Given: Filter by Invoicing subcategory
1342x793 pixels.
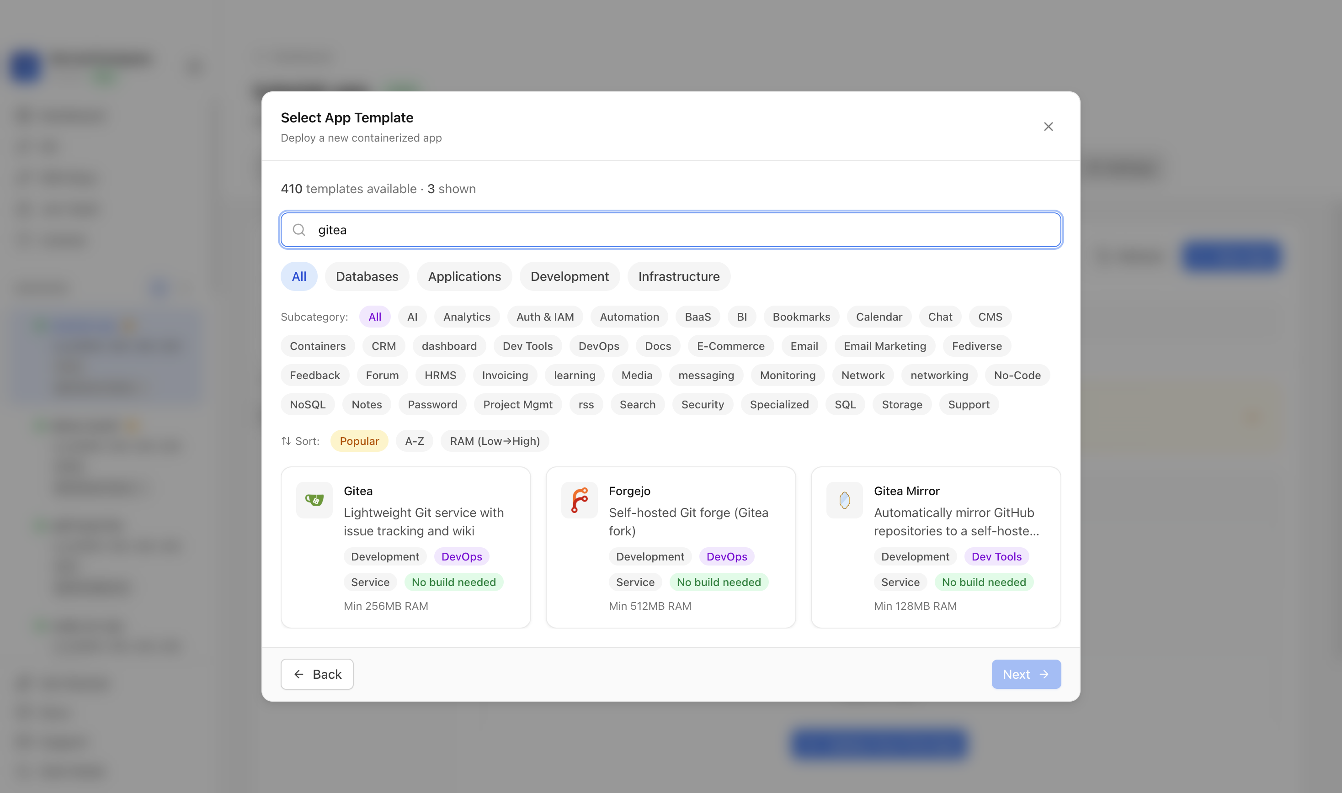Looking at the screenshot, I should (505, 375).
